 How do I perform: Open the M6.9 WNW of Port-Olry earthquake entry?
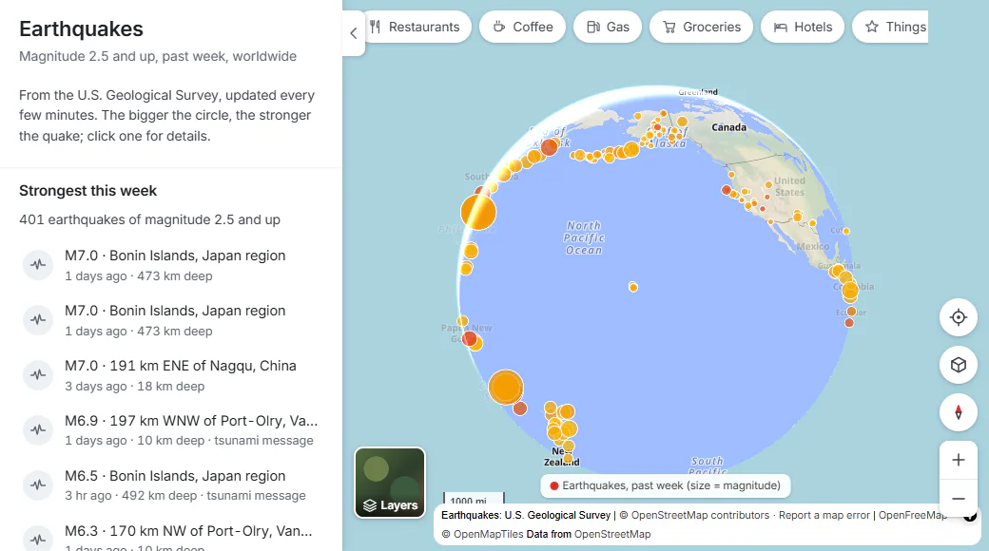point(171,430)
